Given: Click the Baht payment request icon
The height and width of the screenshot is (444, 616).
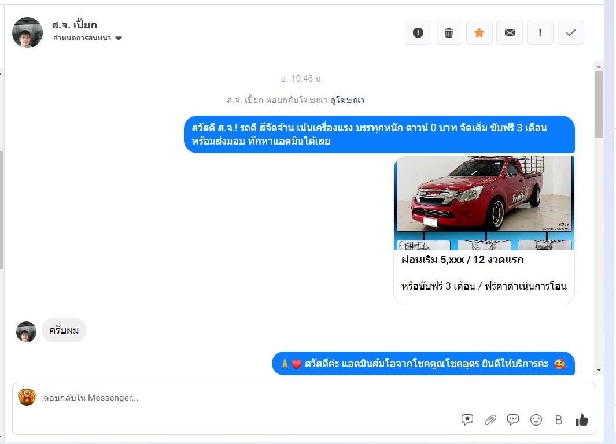Looking at the screenshot, I should 559,420.
